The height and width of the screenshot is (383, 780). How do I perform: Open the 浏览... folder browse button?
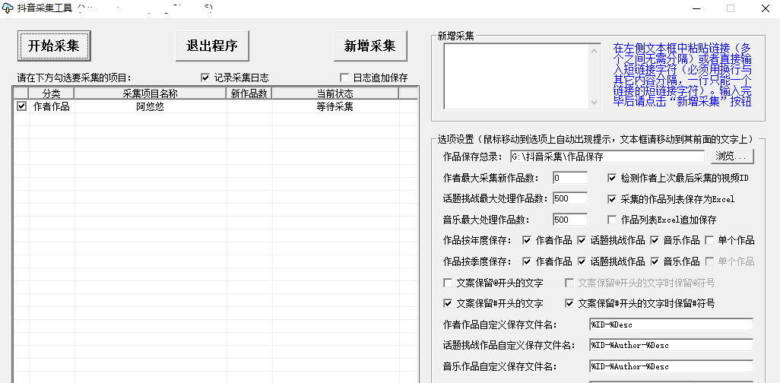[732, 157]
